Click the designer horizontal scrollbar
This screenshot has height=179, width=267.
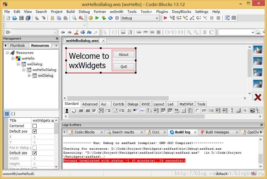tap(118, 98)
